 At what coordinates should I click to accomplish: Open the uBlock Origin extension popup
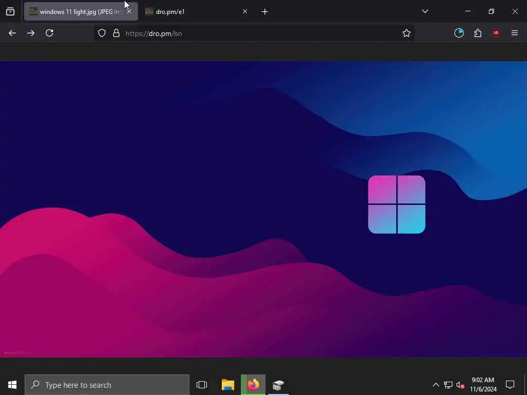pos(496,33)
